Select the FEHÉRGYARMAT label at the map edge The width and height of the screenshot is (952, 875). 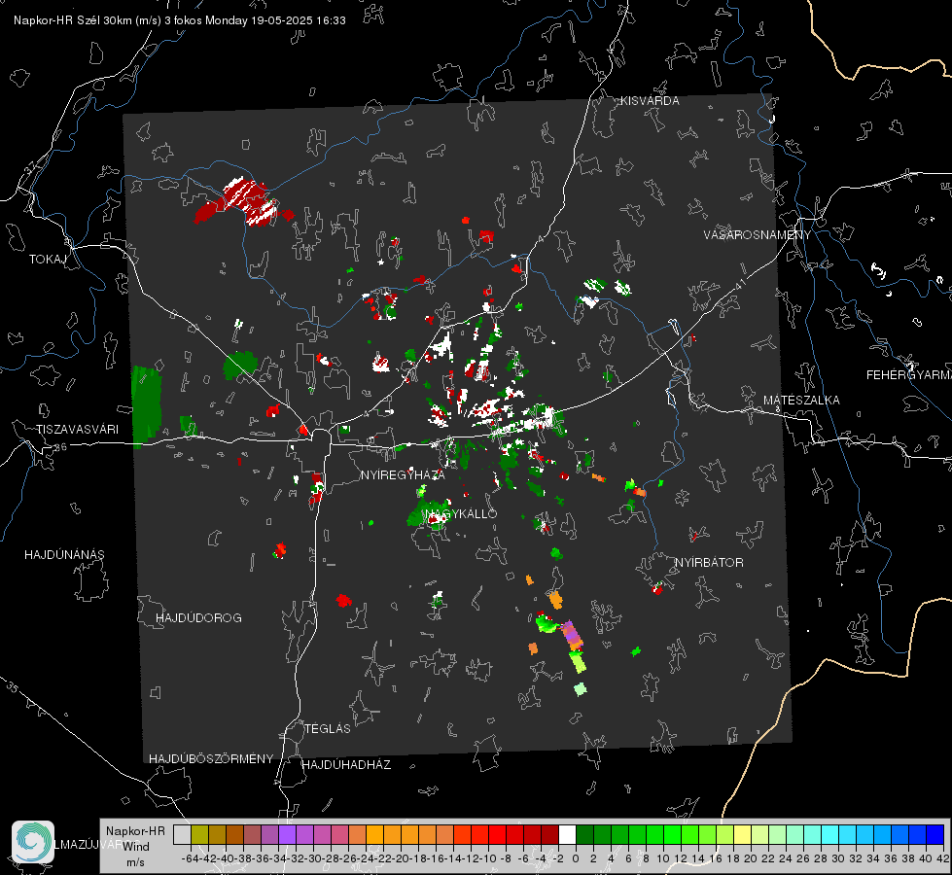point(909,375)
